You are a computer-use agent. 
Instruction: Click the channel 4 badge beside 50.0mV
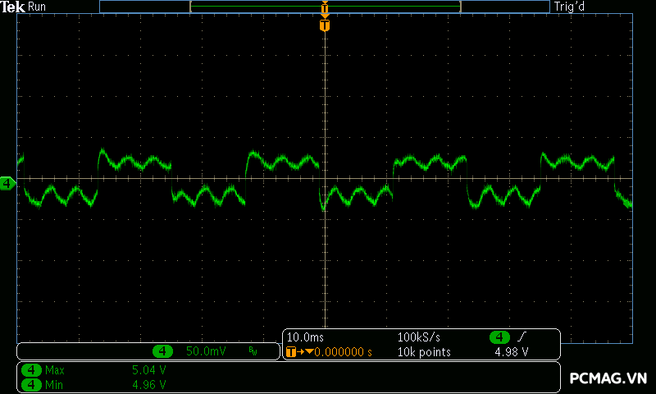click(163, 350)
